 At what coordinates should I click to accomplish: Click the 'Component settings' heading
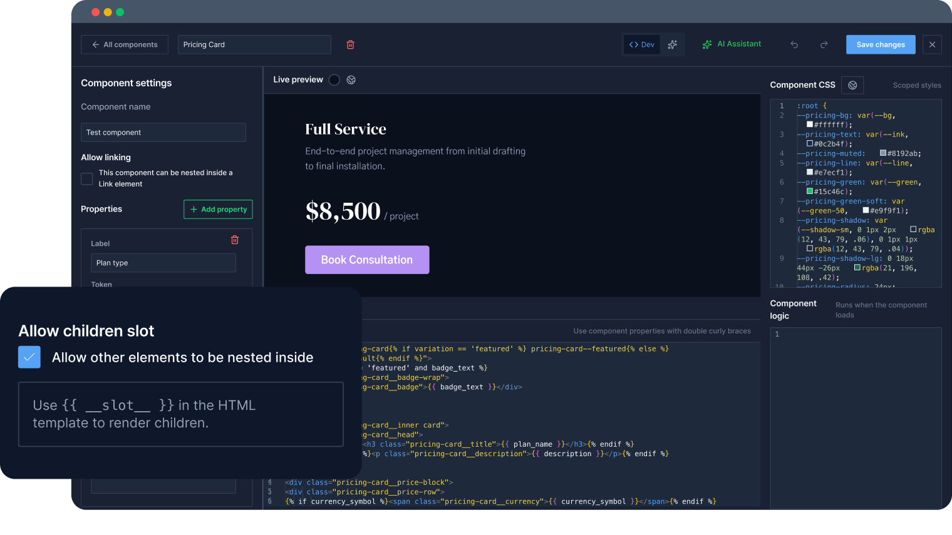point(127,83)
